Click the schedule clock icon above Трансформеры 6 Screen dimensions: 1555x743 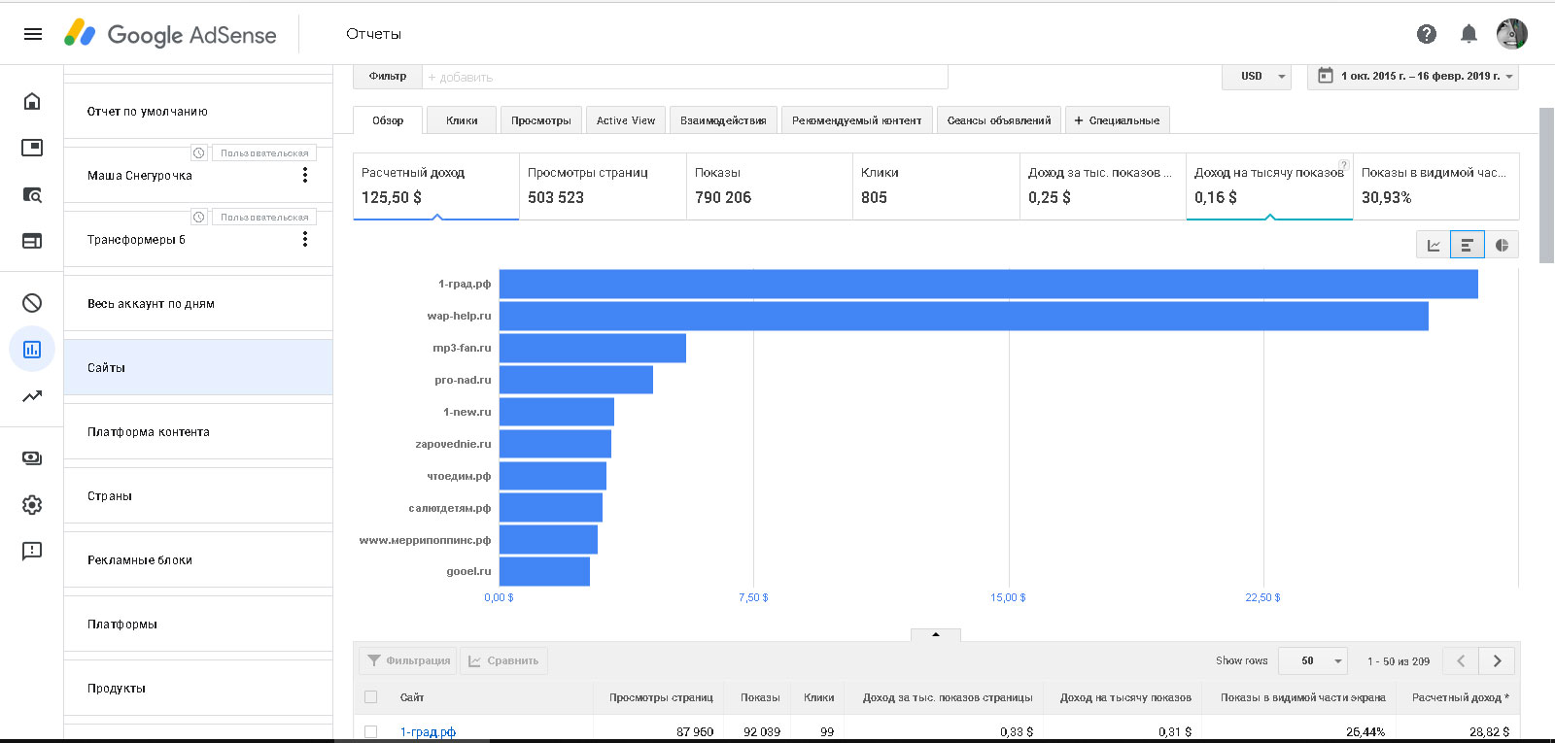click(199, 217)
